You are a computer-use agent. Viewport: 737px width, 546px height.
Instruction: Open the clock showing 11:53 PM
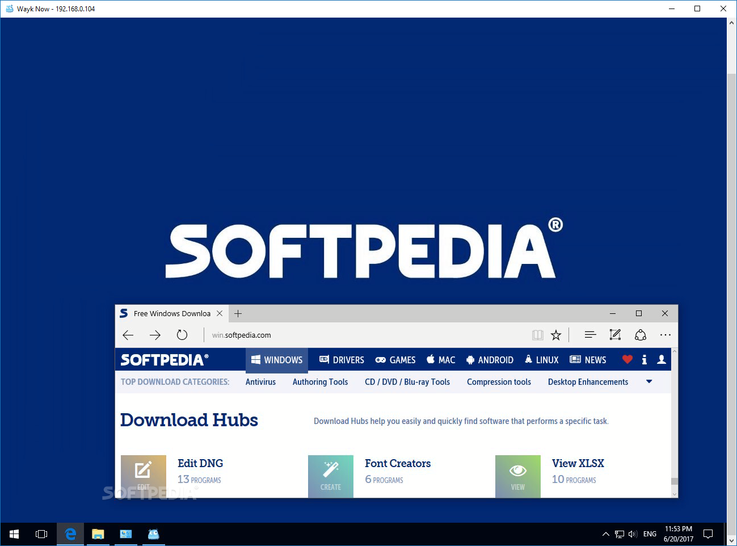click(x=679, y=534)
